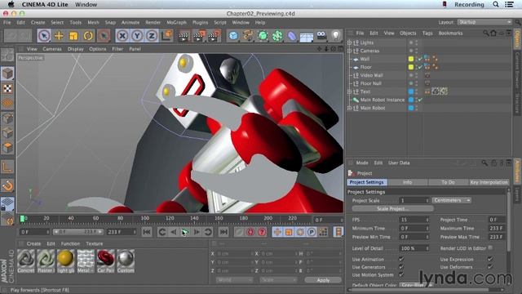Screen dimensions: 522x294
Task: Toggle the Use Motion System checkbox
Action: click(x=401, y=274)
